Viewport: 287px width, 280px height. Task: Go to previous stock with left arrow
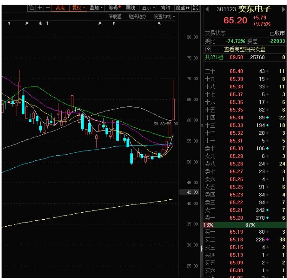tap(207, 9)
